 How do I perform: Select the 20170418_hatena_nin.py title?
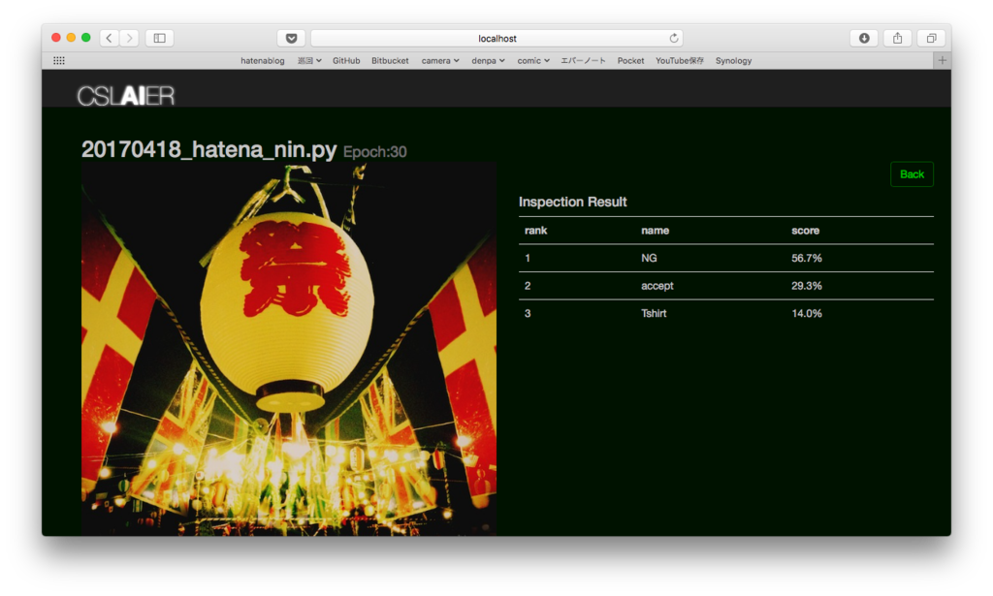pyautogui.click(x=209, y=150)
